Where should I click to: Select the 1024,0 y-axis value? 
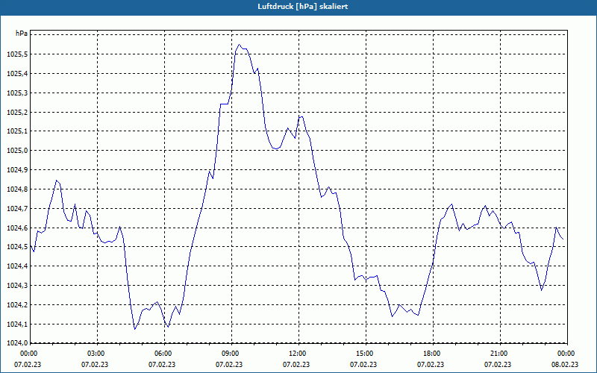pyautogui.click(x=17, y=343)
